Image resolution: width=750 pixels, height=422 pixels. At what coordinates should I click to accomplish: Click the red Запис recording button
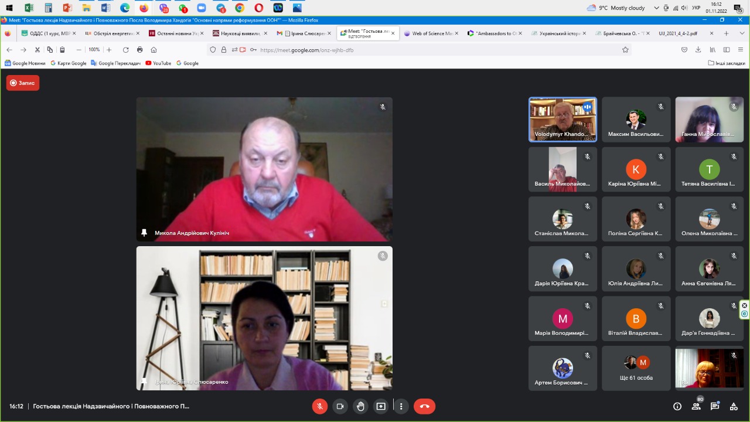(x=23, y=83)
